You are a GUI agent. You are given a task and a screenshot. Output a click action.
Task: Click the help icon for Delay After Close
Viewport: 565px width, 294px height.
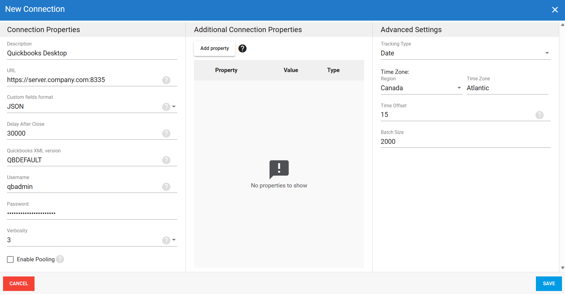coord(166,134)
